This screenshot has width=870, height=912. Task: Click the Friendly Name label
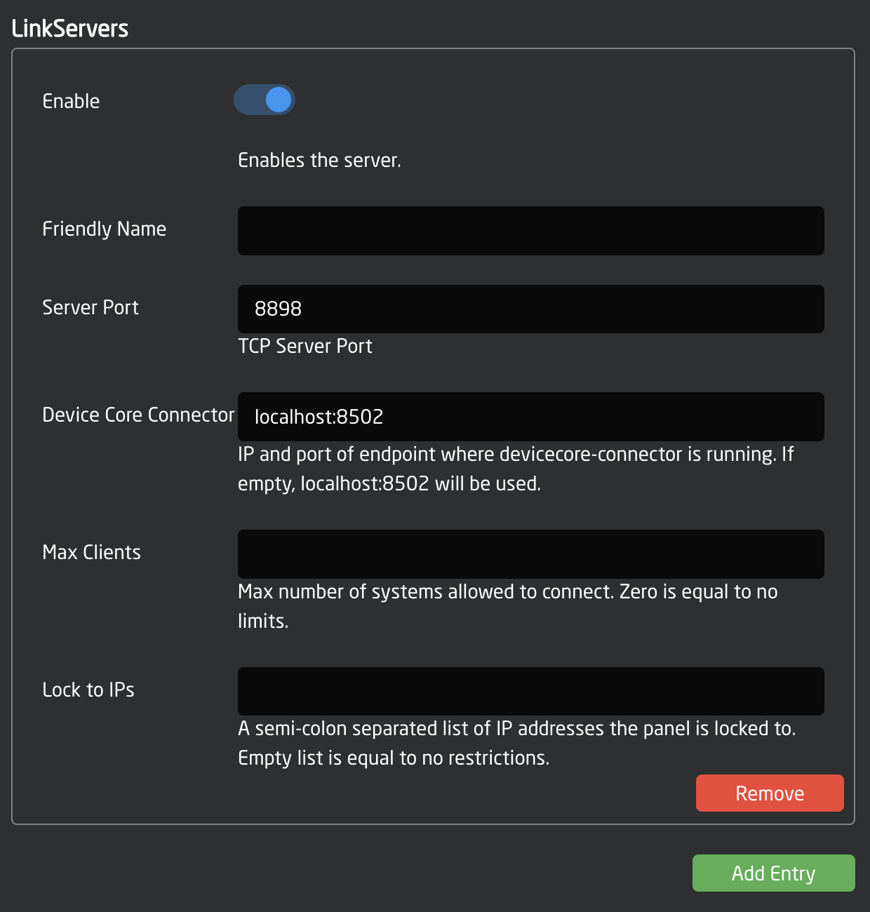click(104, 229)
